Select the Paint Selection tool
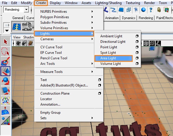The height and width of the screenshot is (136, 173). tap(5, 61)
